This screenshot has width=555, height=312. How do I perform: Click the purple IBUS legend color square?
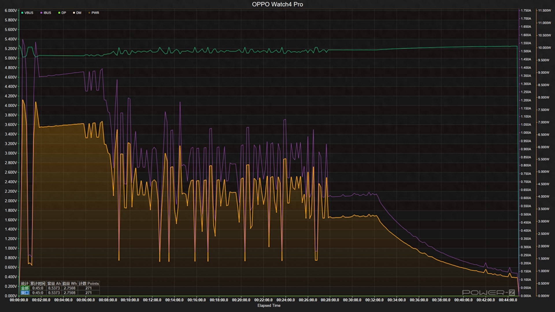click(41, 13)
